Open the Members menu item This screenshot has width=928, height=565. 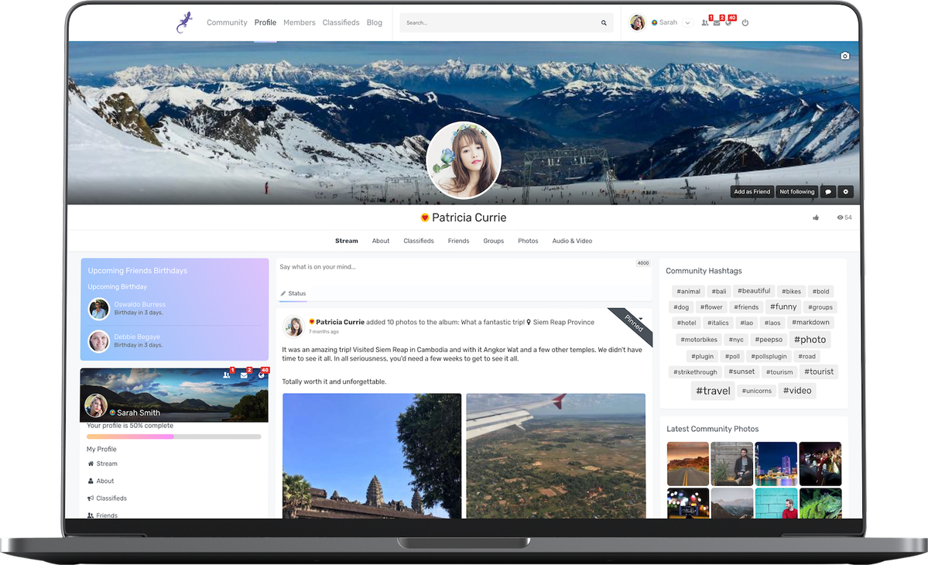click(299, 22)
